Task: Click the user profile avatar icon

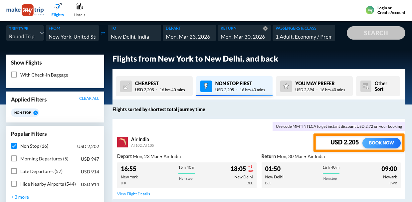Action: [x=370, y=10]
